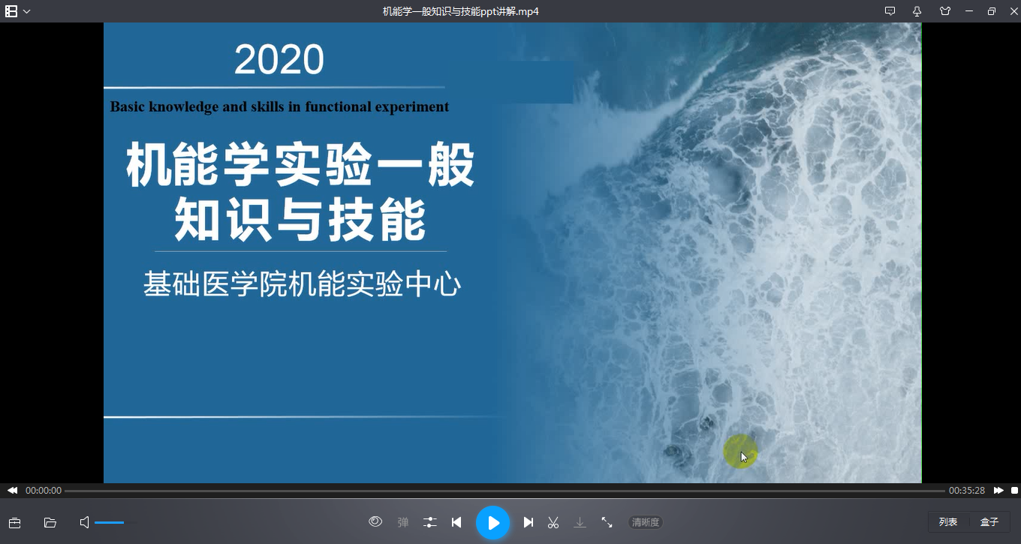Go to the previous video
The image size is (1021, 544).
[x=456, y=522]
